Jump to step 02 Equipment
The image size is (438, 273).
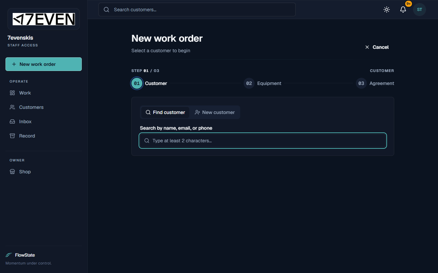tap(262, 83)
